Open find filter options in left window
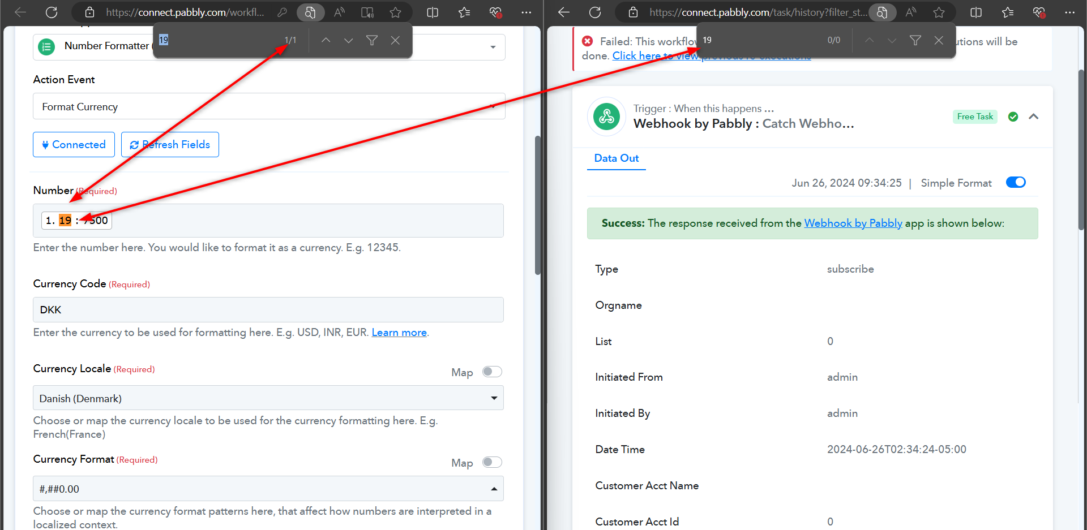This screenshot has height=530, width=1087. click(x=372, y=40)
